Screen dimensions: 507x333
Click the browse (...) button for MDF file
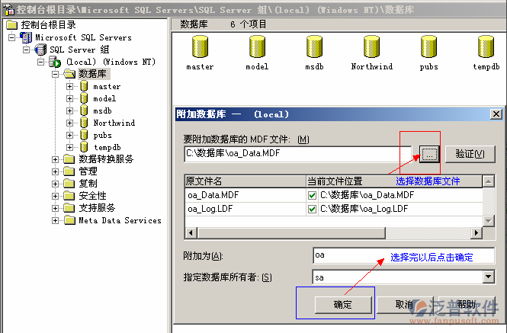(429, 154)
